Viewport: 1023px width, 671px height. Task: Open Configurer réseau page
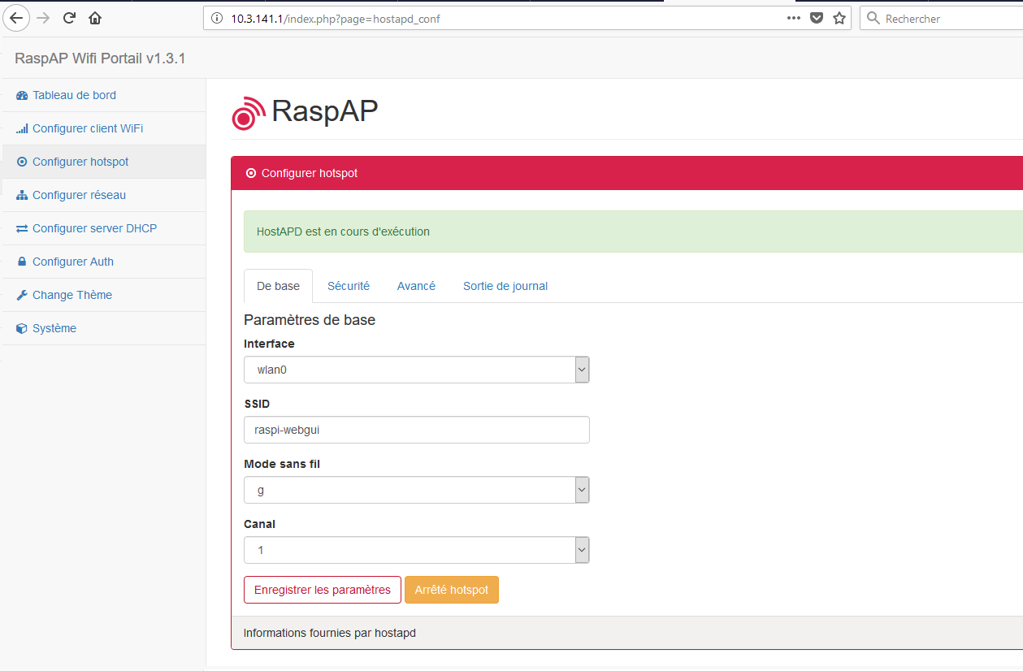[79, 195]
